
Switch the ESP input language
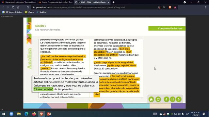187,114
